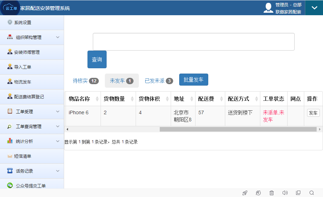The width and height of the screenshot is (323, 197).
Task: Sort table by 货物数量 column
Action: coord(118,99)
